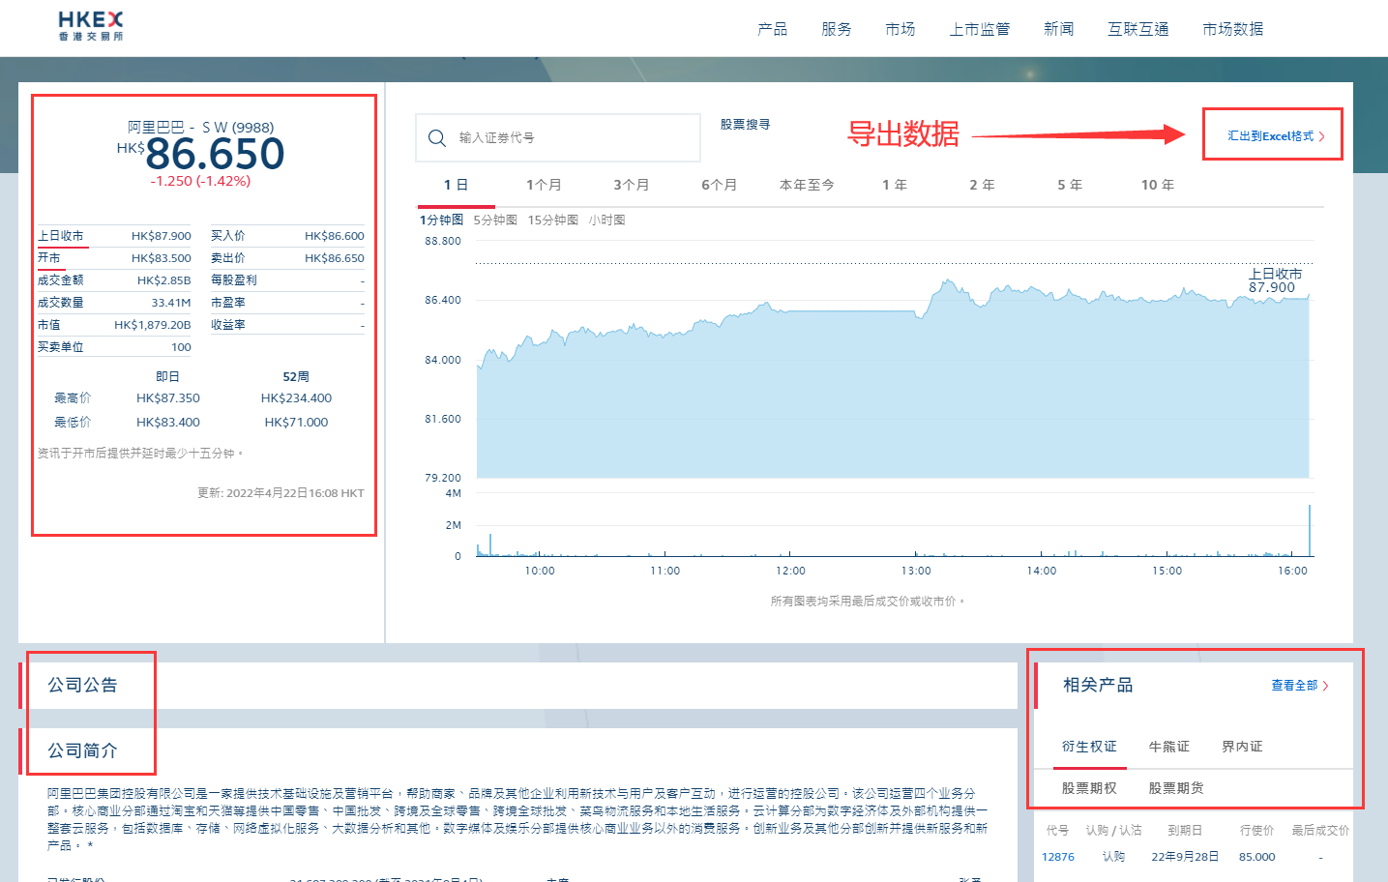Viewport: 1388px width, 882px height.
Task: Click the 52周 low HK$71.000
Action: tap(296, 423)
